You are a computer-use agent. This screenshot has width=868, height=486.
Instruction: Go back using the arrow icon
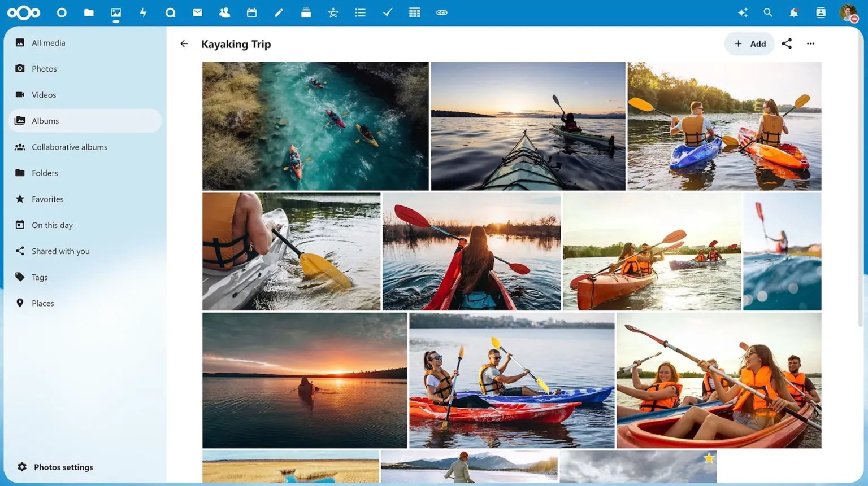click(x=184, y=43)
